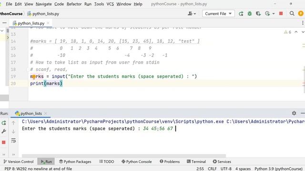Stop process with red square in Run panel
The image size is (305, 171).
[4, 142]
